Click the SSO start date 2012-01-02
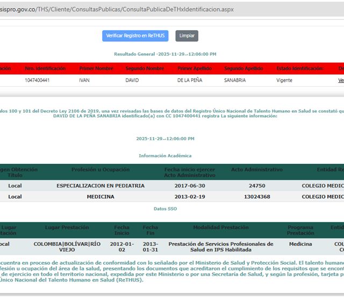344x297 pixels. click(x=122, y=247)
